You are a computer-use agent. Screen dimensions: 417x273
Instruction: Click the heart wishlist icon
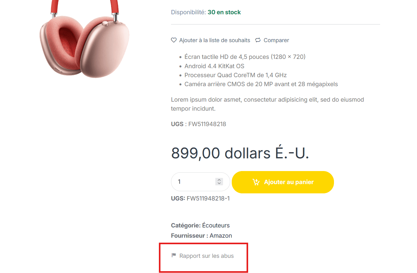174,40
